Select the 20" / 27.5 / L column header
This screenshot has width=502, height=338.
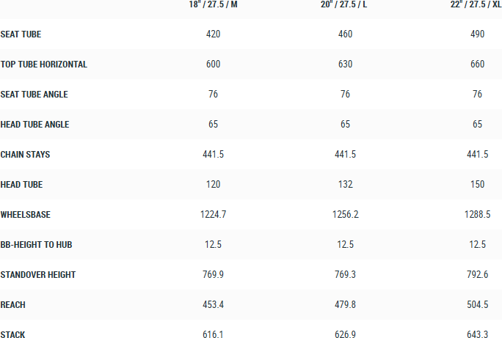click(345, 4)
